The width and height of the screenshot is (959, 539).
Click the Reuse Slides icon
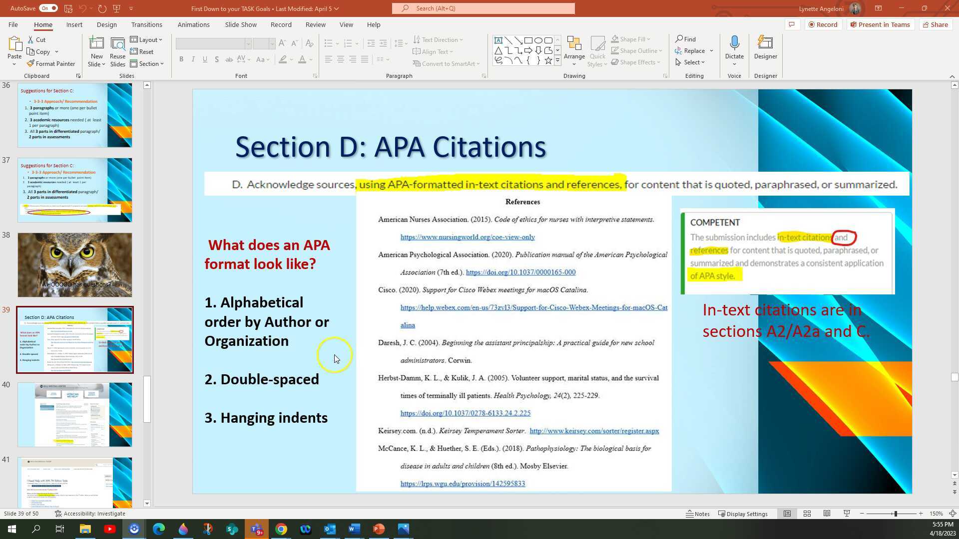(117, 44)
